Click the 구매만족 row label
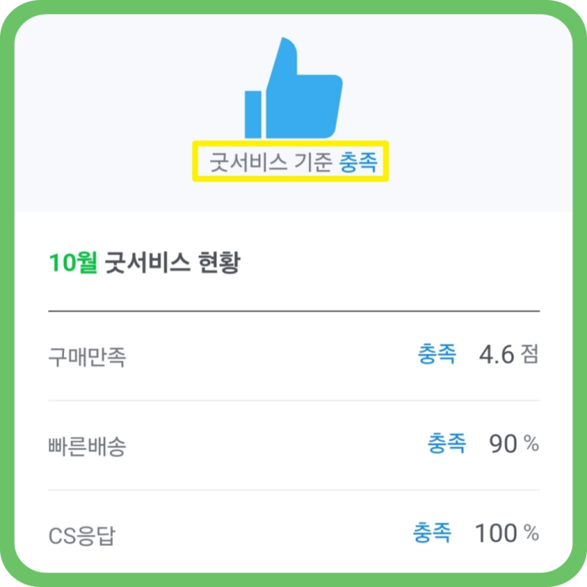587x587 pixels. pyautogui.click(x=87, y=357)
